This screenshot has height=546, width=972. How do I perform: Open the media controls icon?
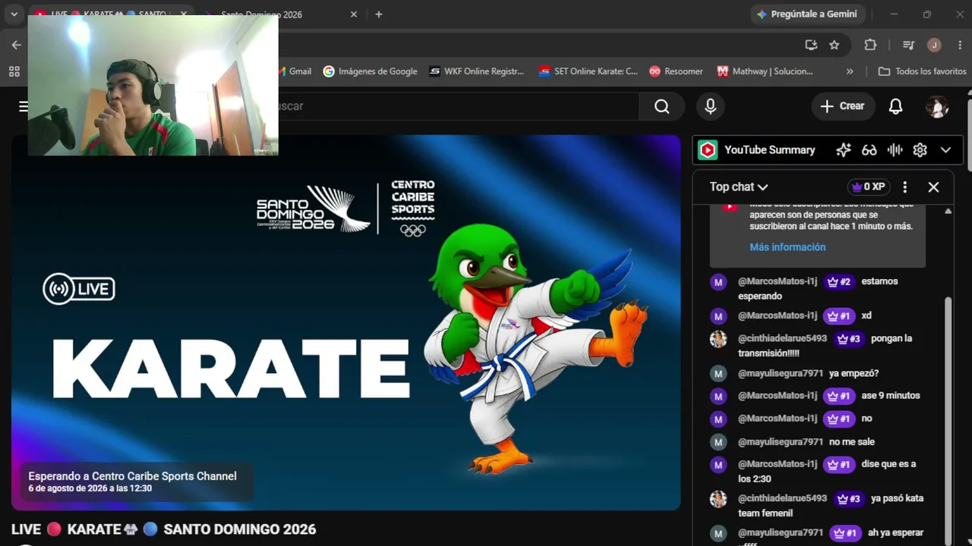tap(908, 45)
